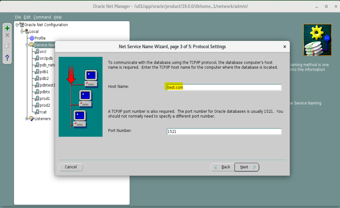Click the Cancel button in the wizard
This screenshot has height=208, width=340.
[71, 167]
